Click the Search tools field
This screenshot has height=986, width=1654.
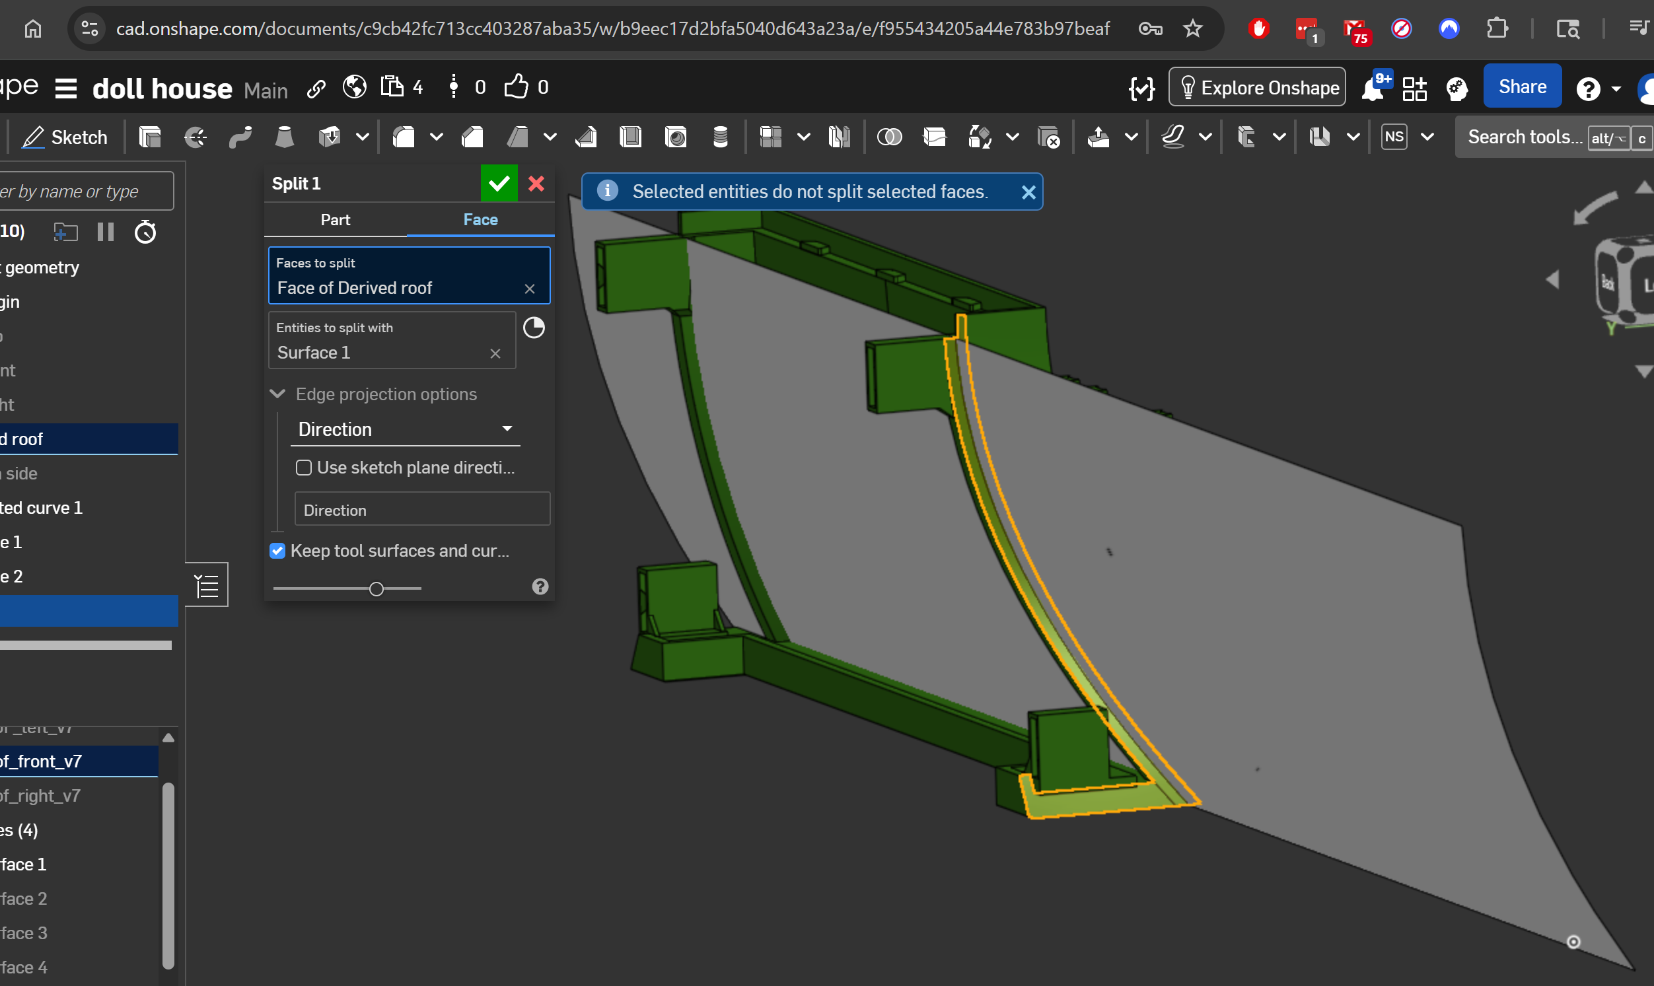coord(1525,137)
